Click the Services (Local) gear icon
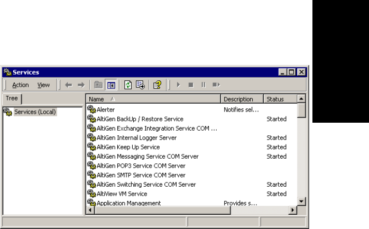This screenshot has height=229, width=369. click(7, 112)
